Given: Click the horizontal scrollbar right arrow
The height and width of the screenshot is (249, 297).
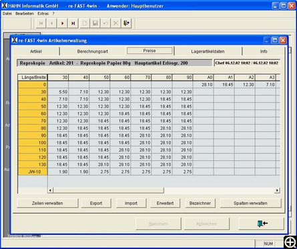Looking at the screenshot, I should tap(277, 190).
